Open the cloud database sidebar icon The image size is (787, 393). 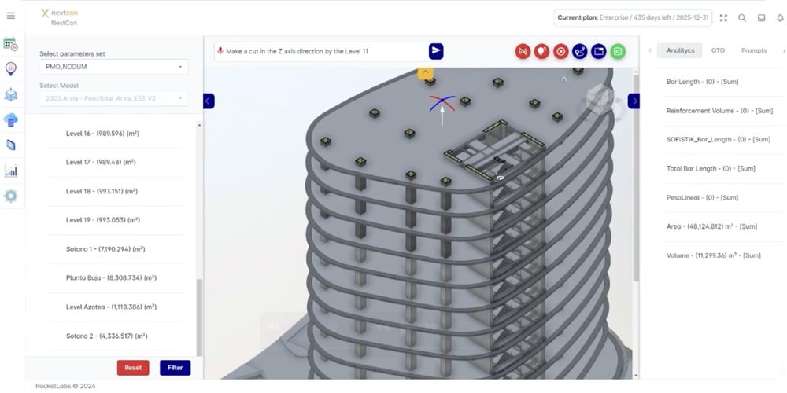11,119
